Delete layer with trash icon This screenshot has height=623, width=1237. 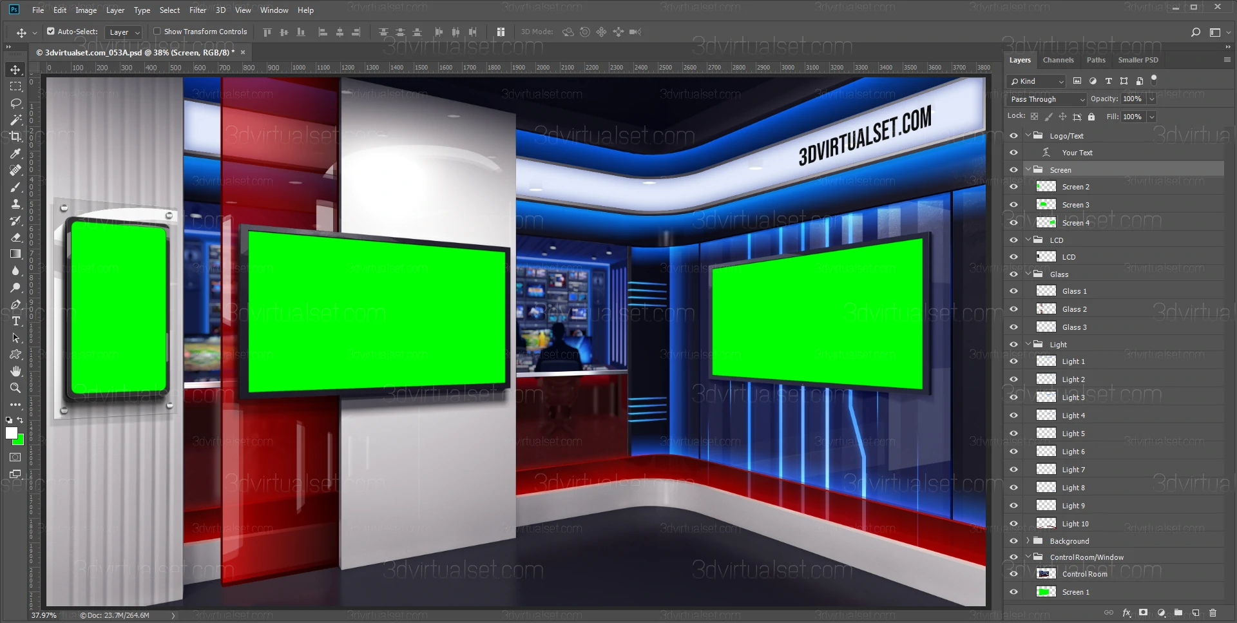point(1213,613)
